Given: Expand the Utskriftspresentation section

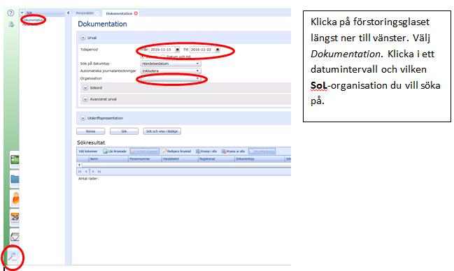Looking at the screenshot, I should (83, 118).
